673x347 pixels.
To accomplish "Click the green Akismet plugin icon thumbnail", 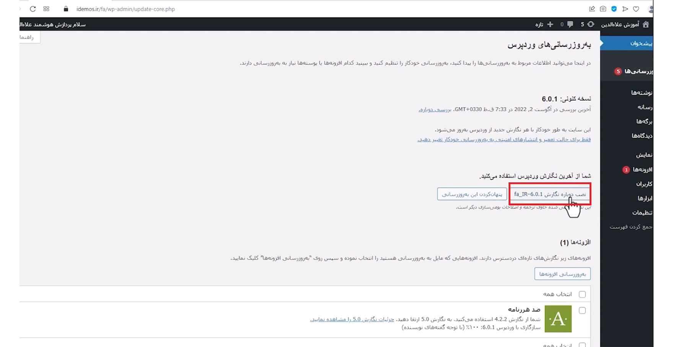I will pyautogui.click(x=558, y=319).
